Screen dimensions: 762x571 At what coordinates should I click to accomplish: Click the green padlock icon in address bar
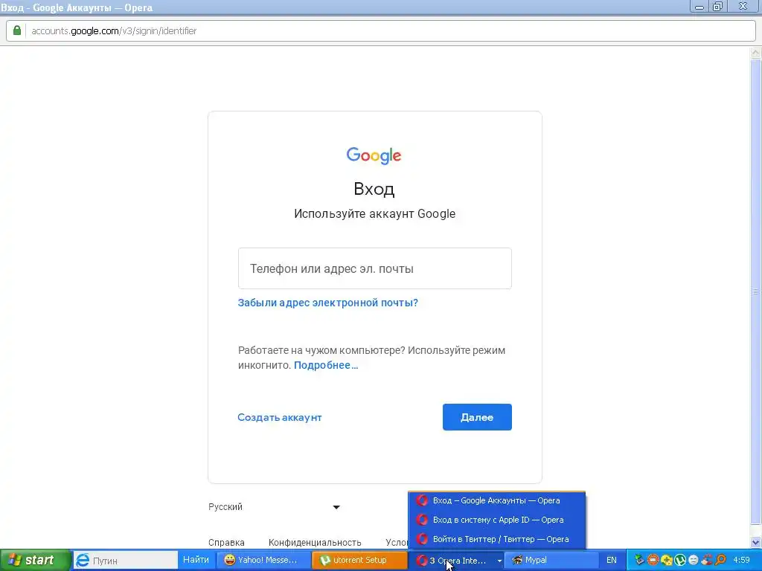(17, 30)
